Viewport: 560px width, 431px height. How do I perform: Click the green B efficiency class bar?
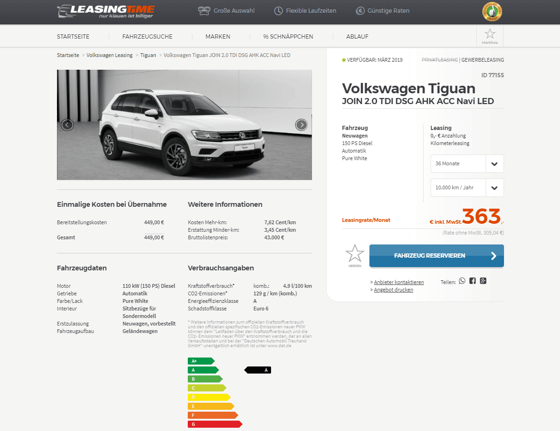click(x=205, y=379)
